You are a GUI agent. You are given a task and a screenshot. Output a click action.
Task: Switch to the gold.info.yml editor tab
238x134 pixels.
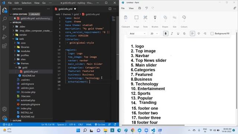65,9
